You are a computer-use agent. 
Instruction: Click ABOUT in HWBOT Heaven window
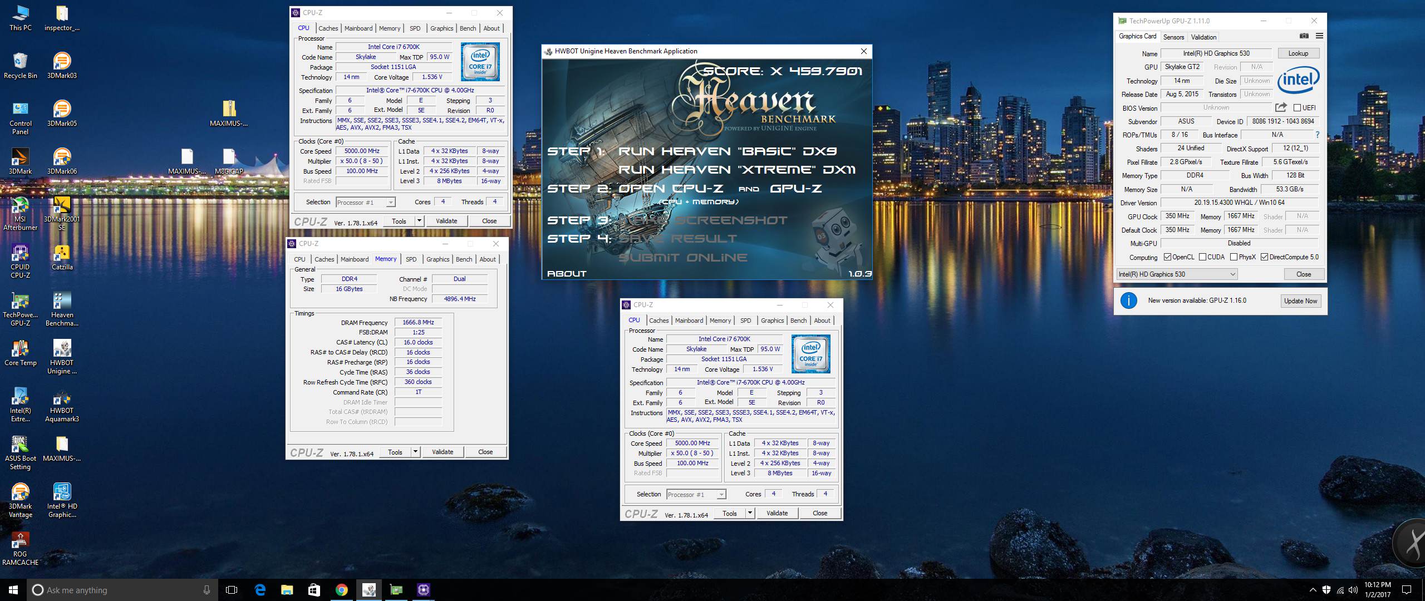coord(567,274)
